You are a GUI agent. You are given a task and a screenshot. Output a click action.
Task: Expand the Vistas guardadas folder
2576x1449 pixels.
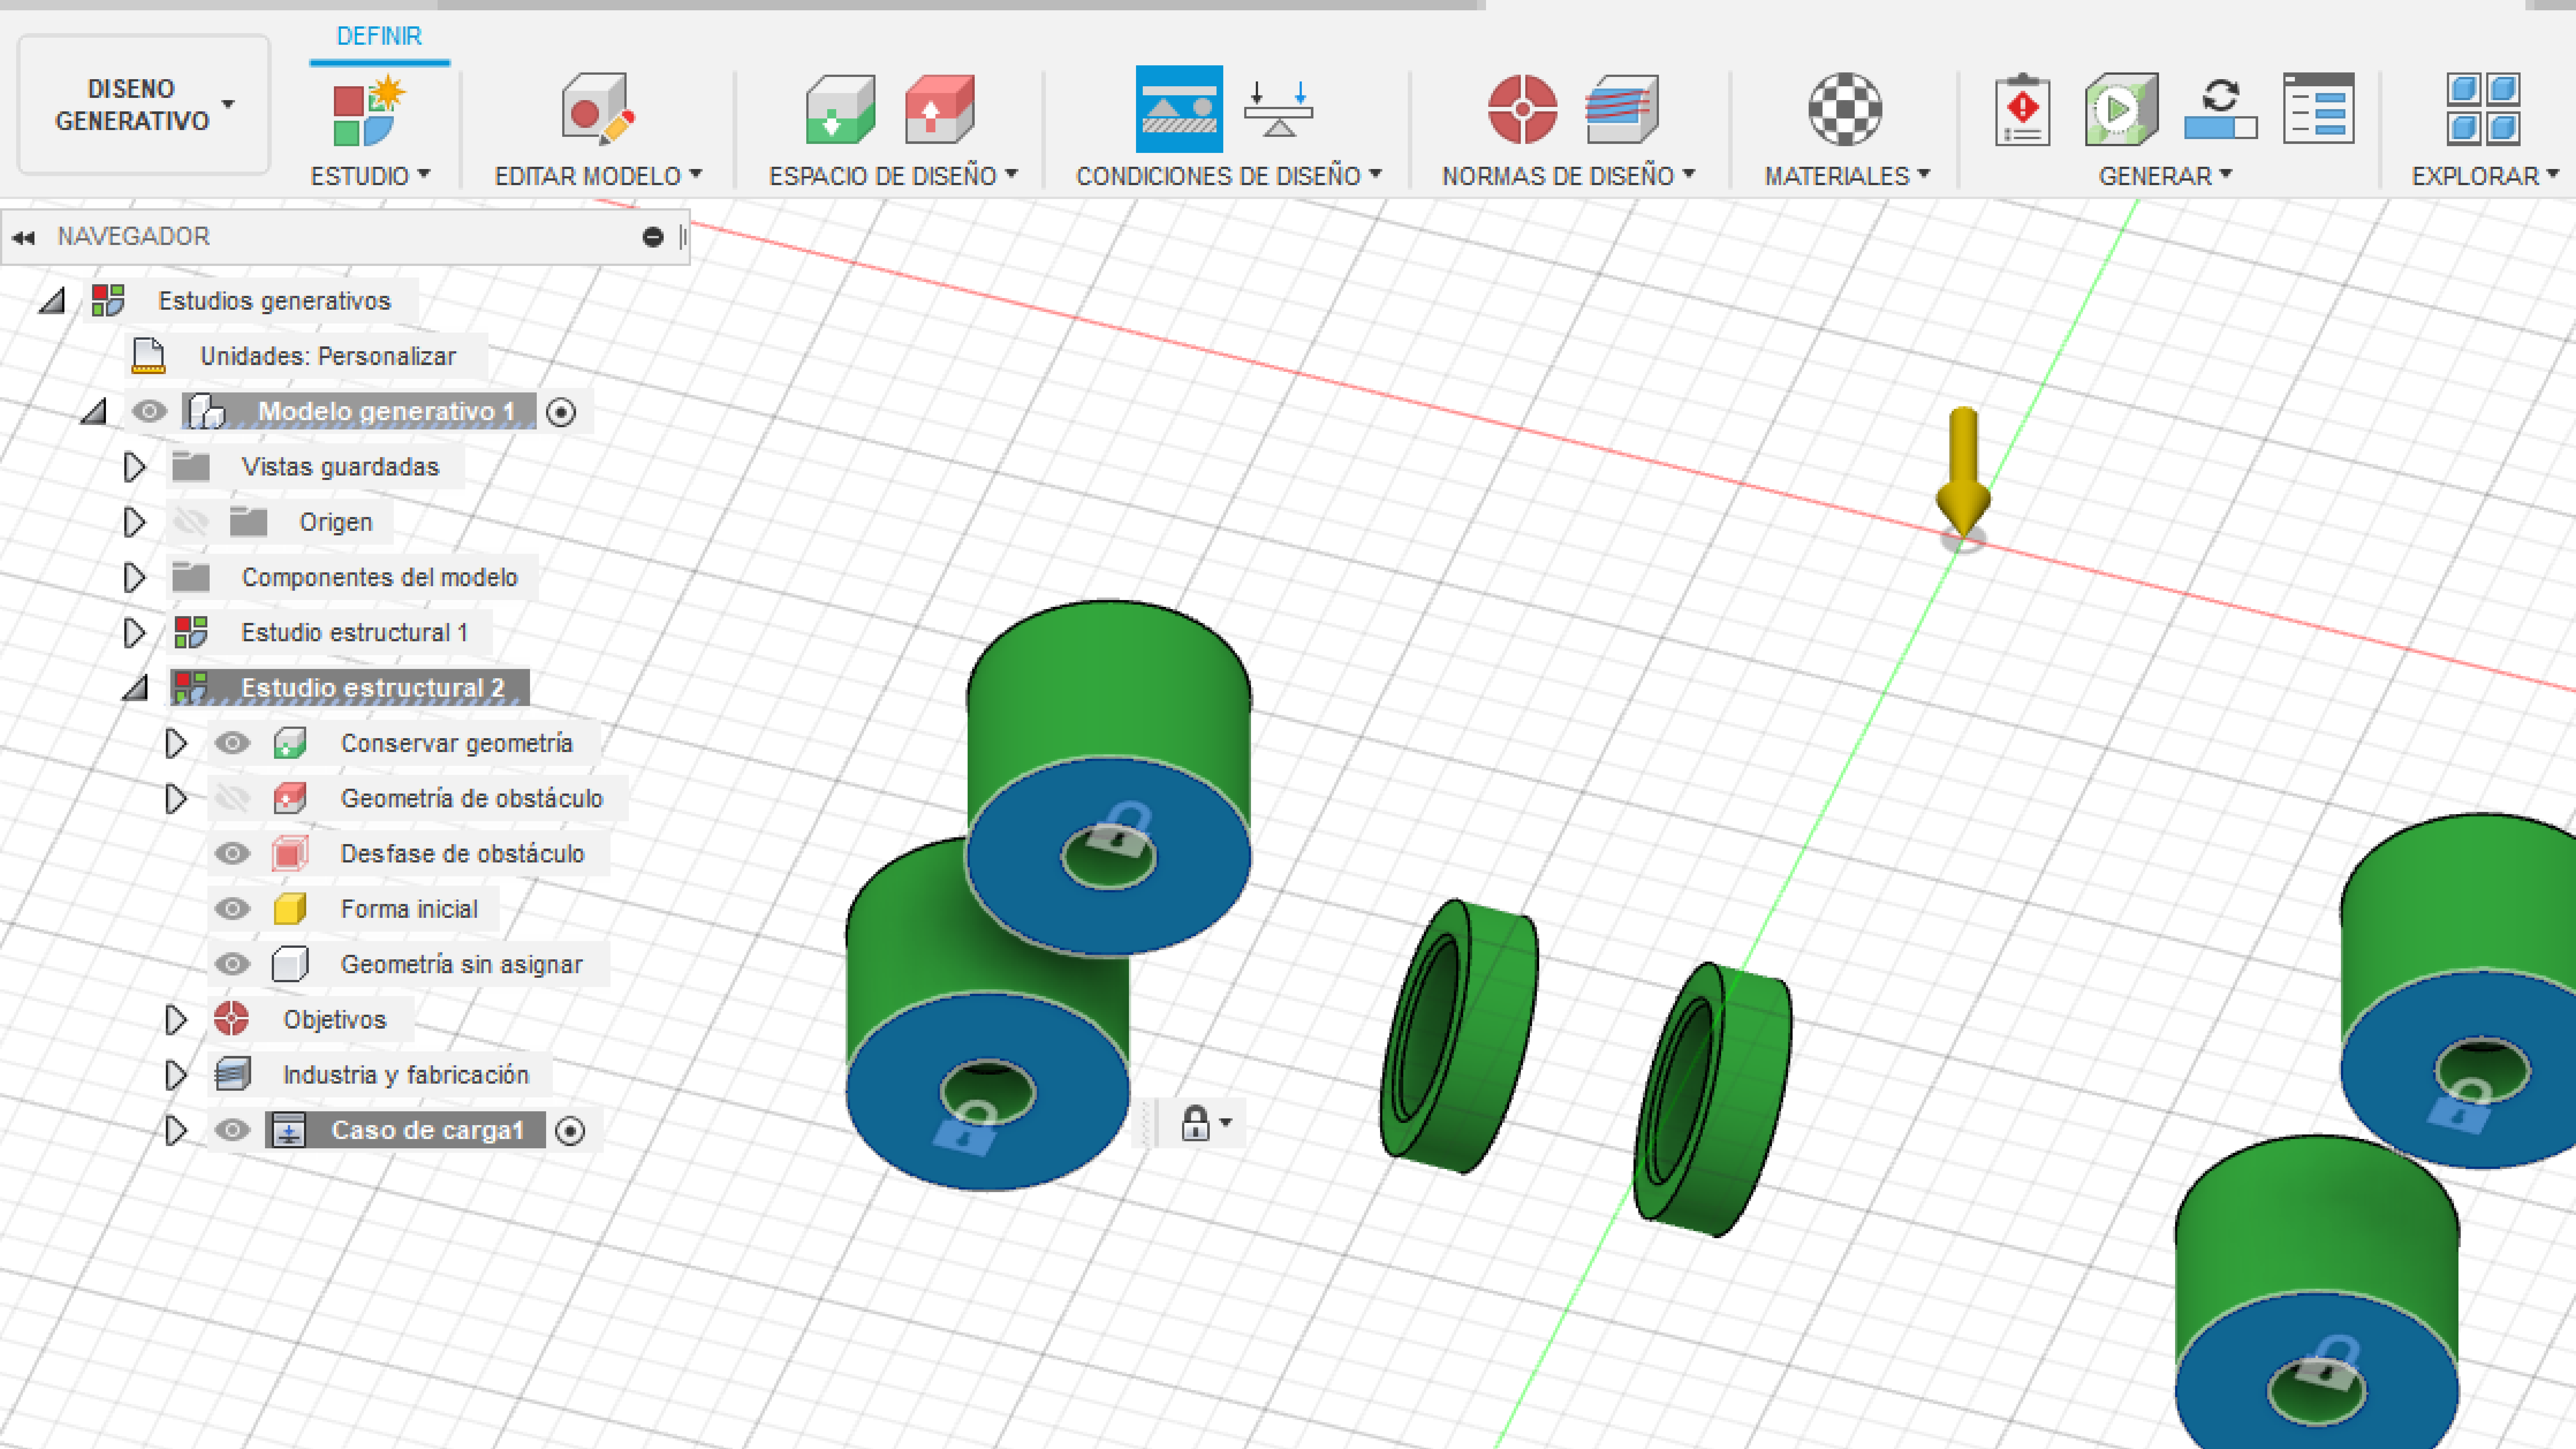pyautogui.click(x=134, y=467)
